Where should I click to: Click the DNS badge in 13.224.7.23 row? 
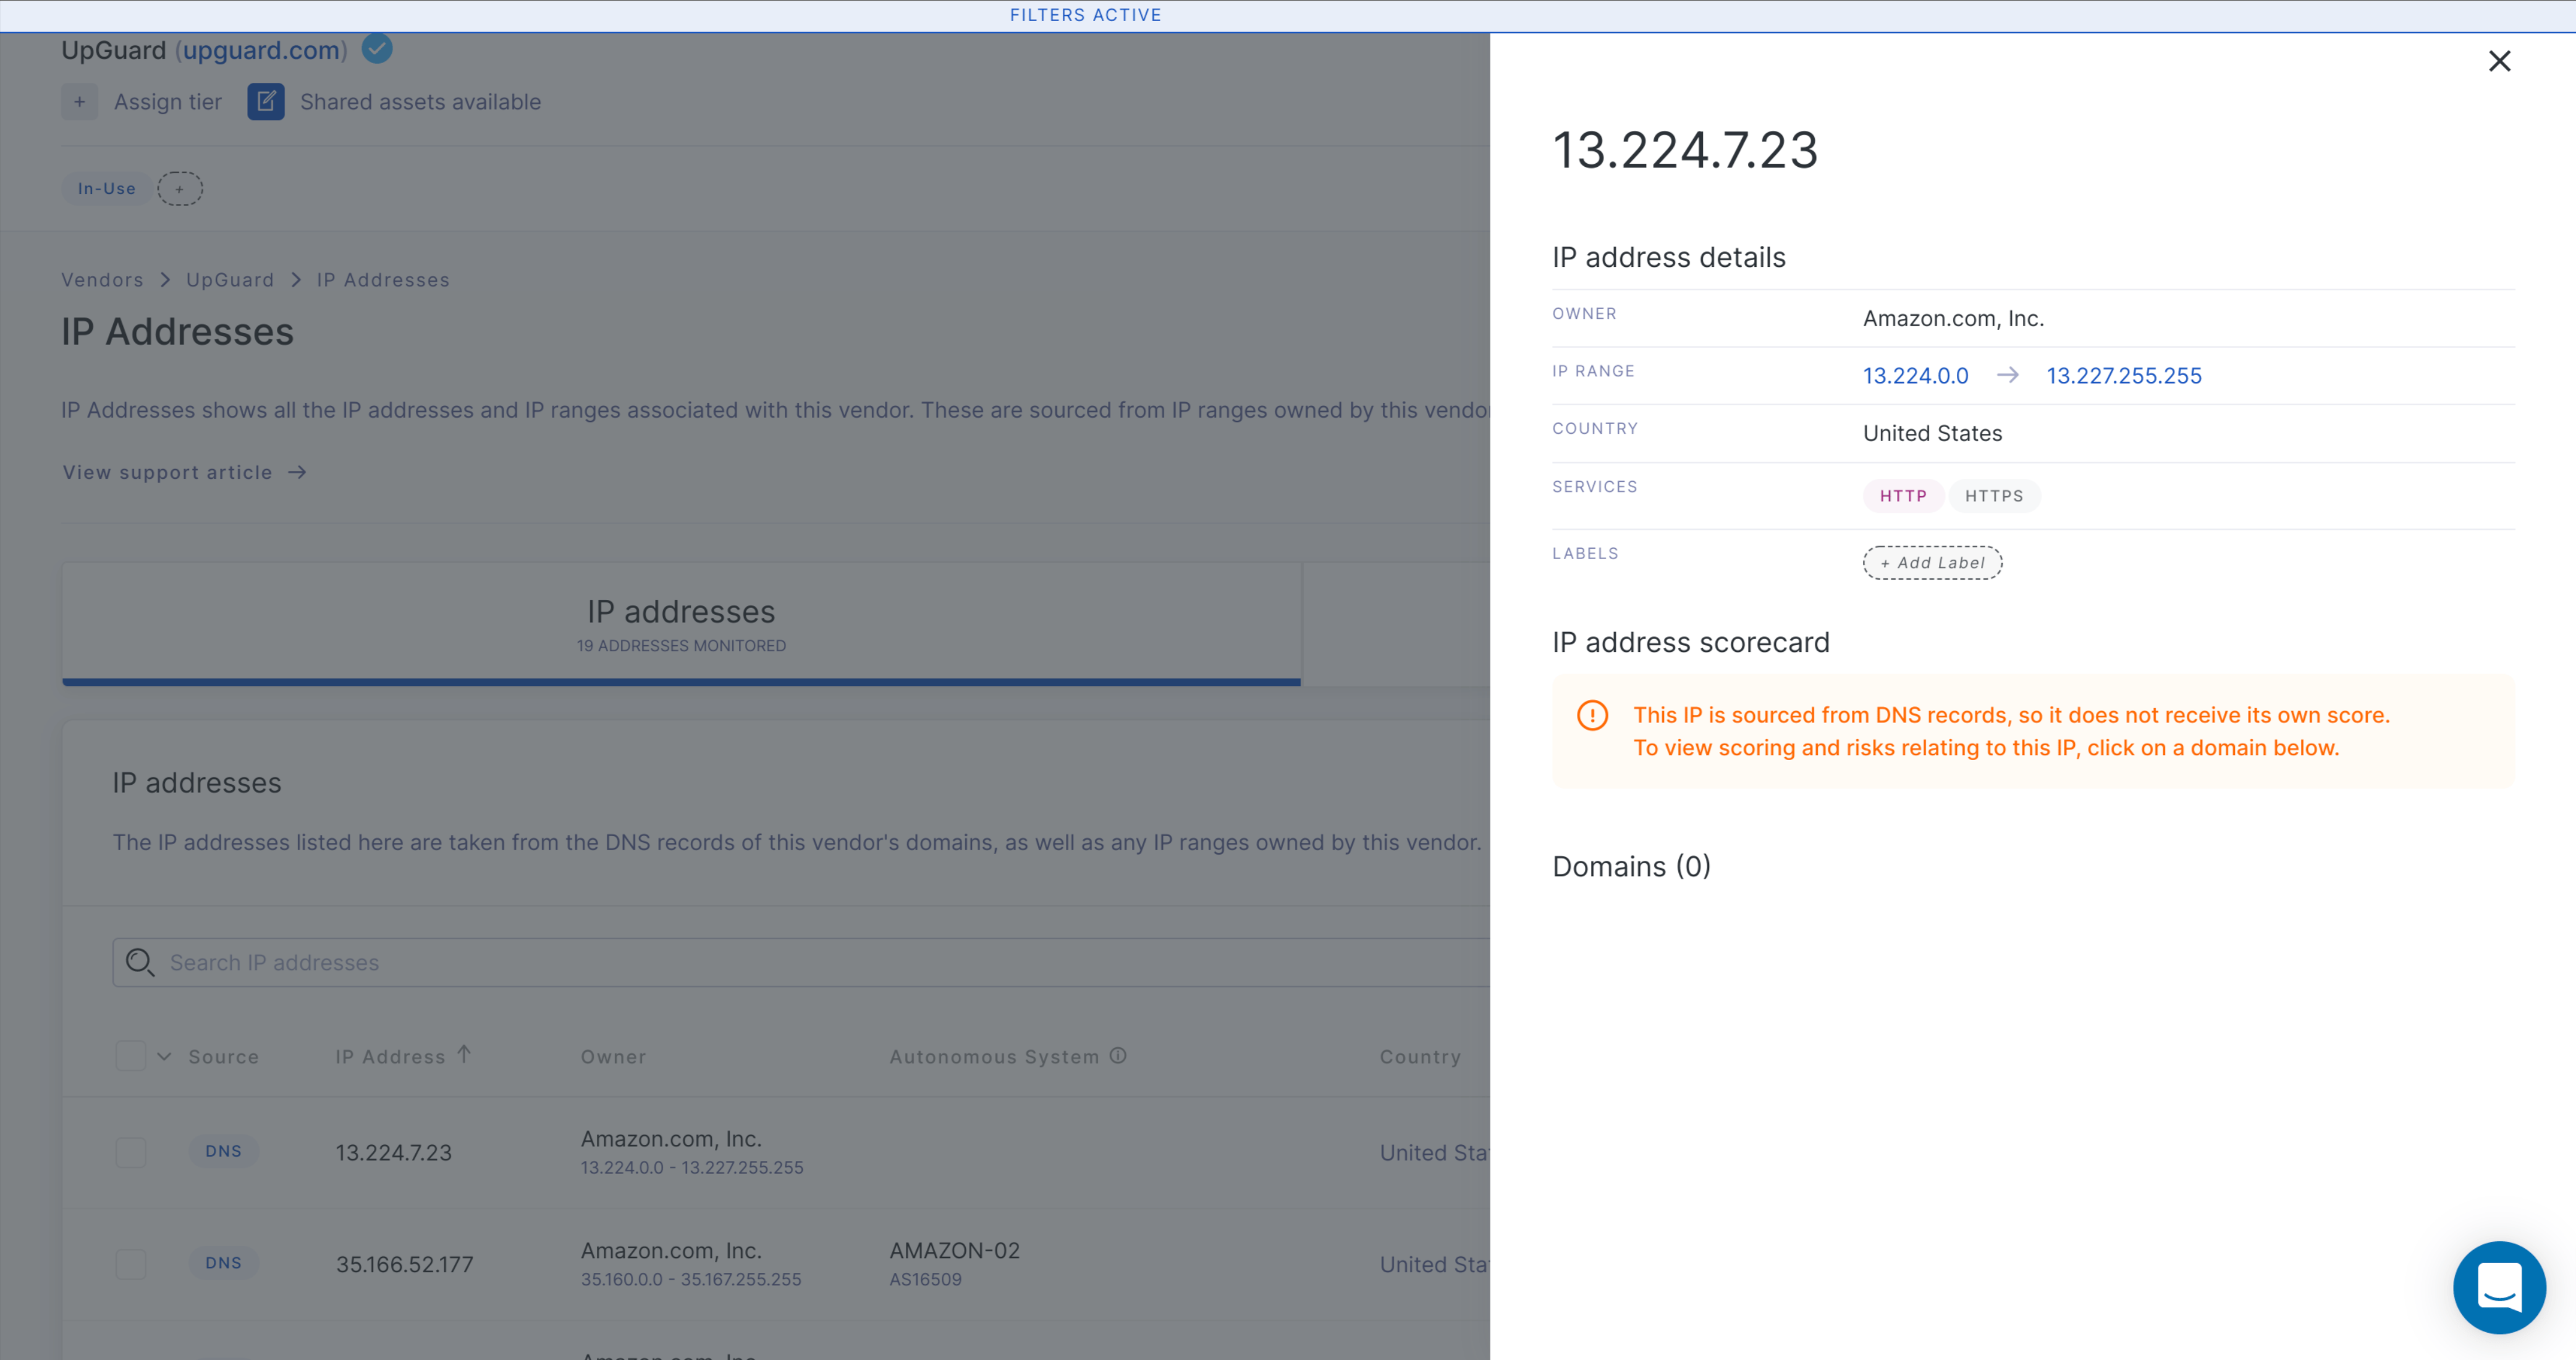[x=223, y=1151]
